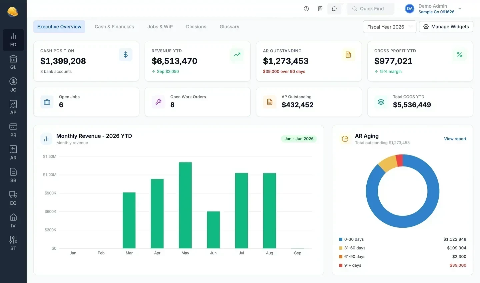Click the $1,122,848 aging amount
480x283 pixels.
point(455,239)
